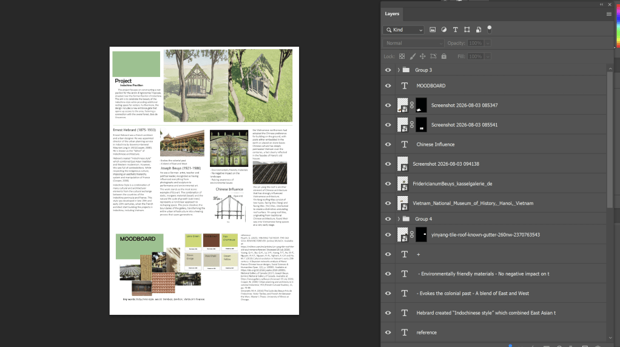Select Vietnam National Museum layer thumbnail
The height and width of the screenshot is (347, 620).
pos(403,203)
